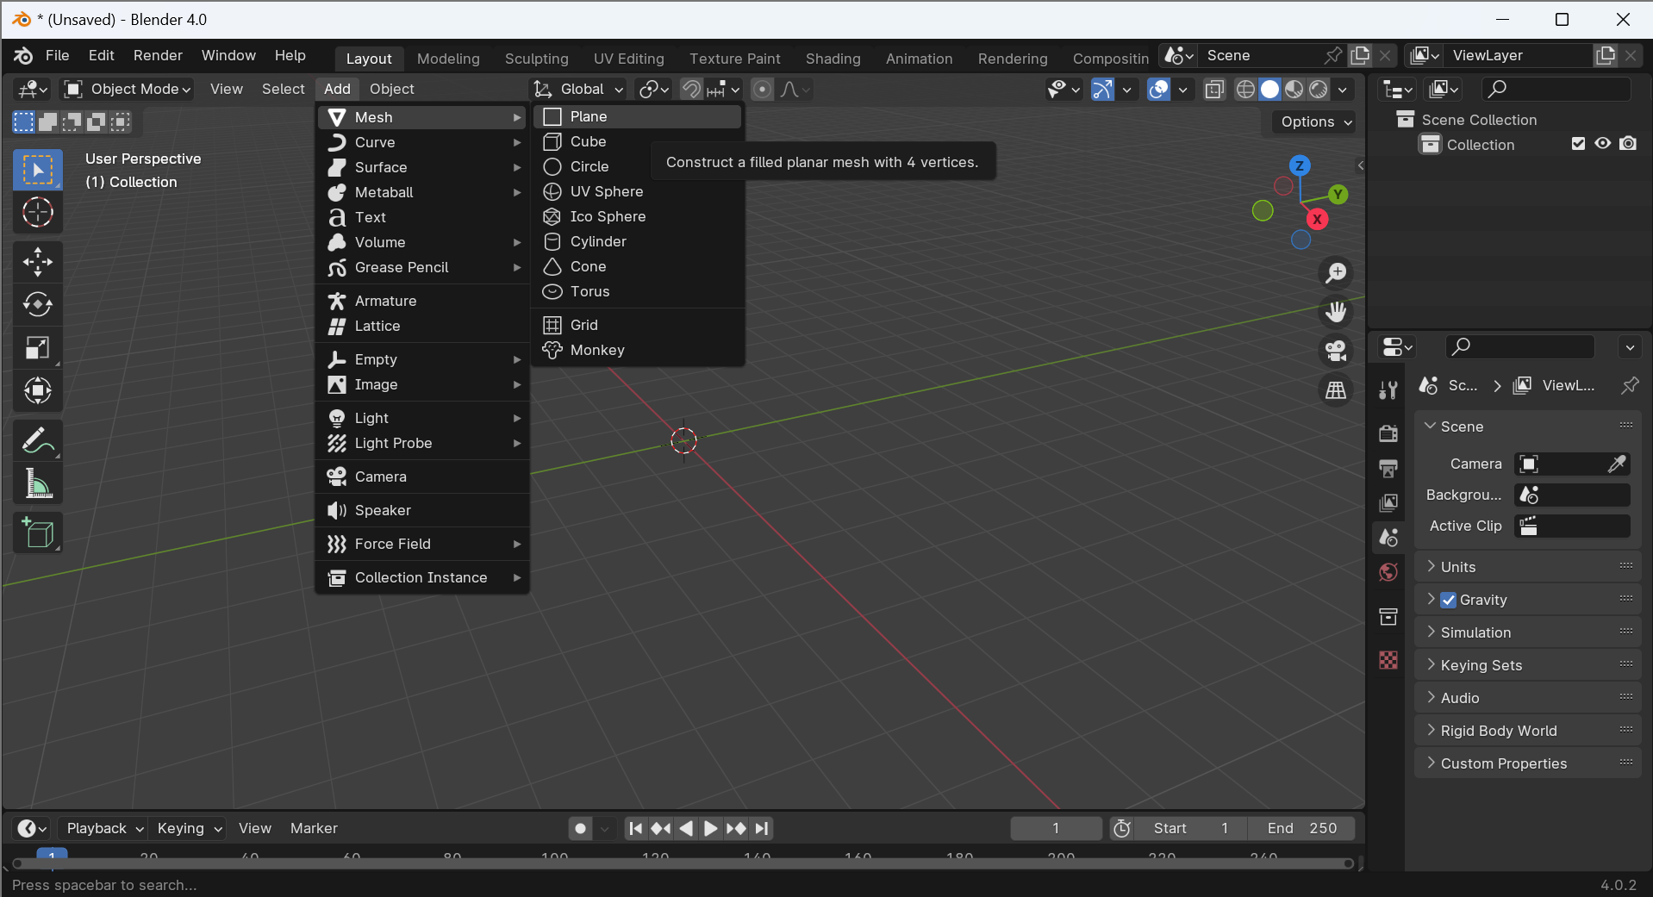Toggle camera view icon in viewport
The width and height of the screenshot is (1653, 897).
[x=1336, y=351]
